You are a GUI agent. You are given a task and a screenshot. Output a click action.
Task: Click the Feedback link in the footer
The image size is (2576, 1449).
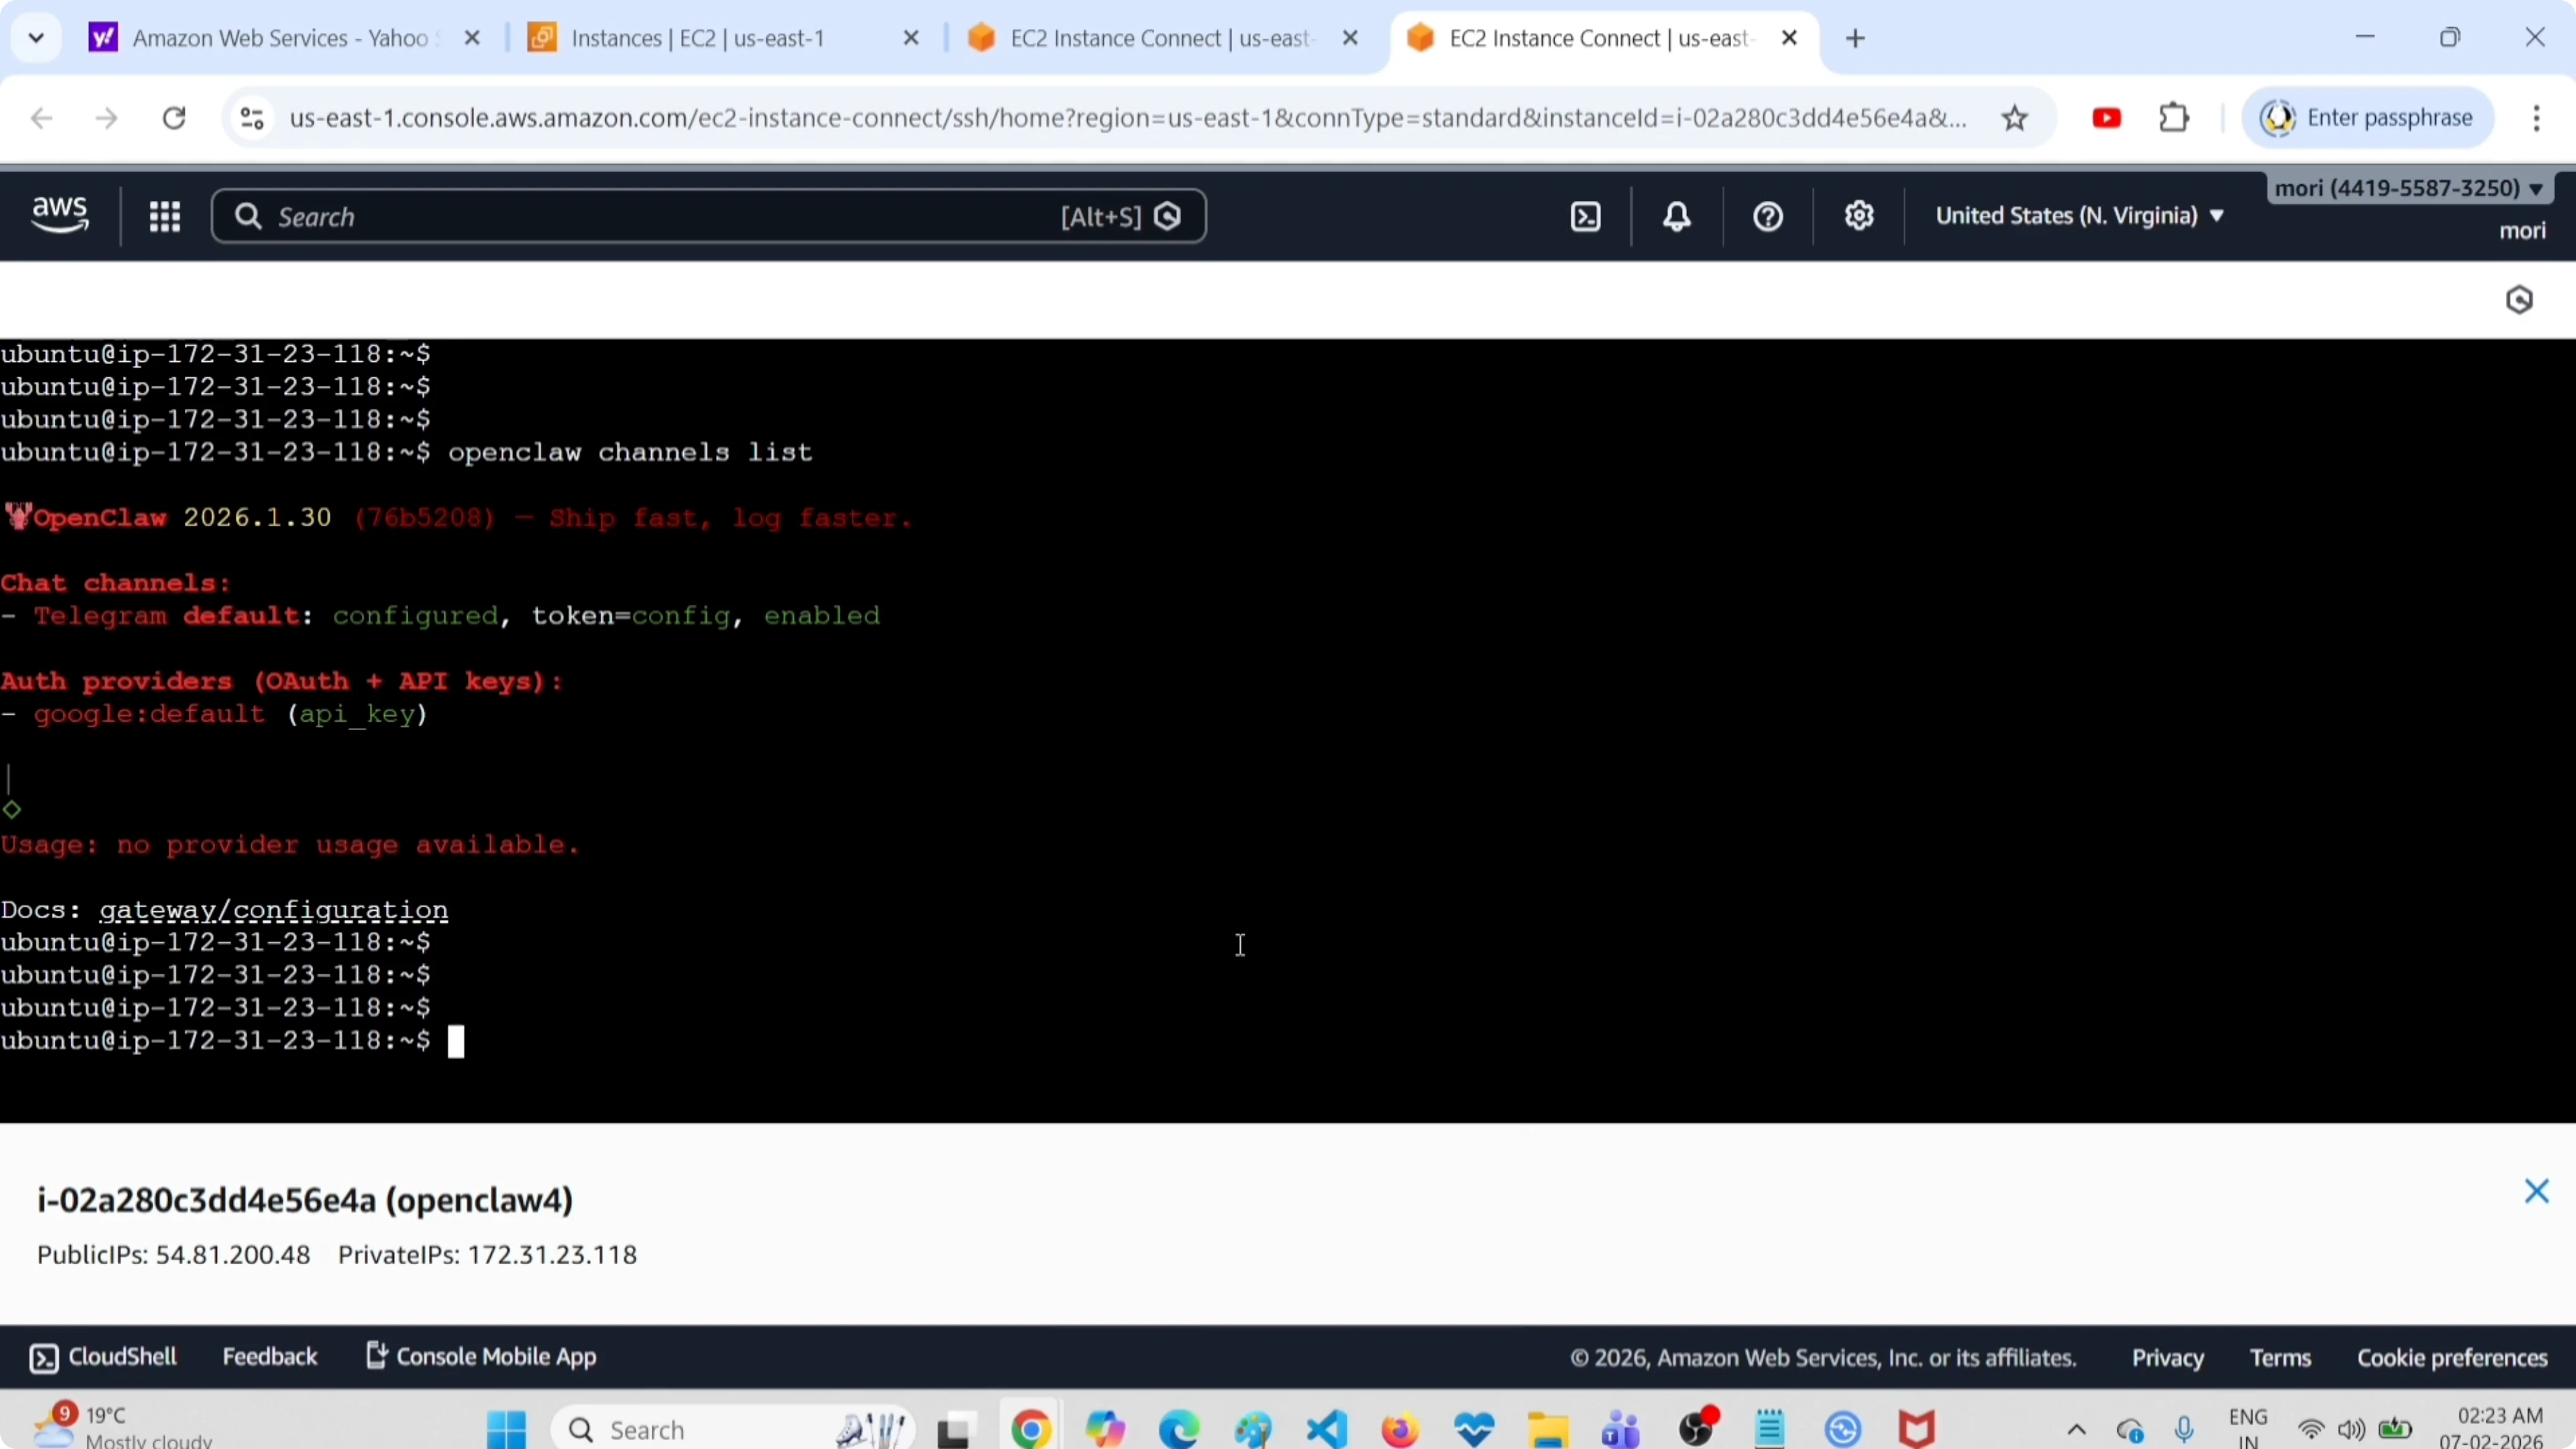point(269,1357)
